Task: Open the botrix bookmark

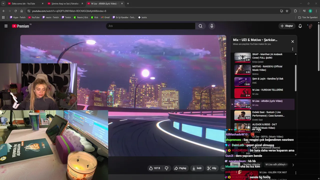Action: tap(142, 17)
